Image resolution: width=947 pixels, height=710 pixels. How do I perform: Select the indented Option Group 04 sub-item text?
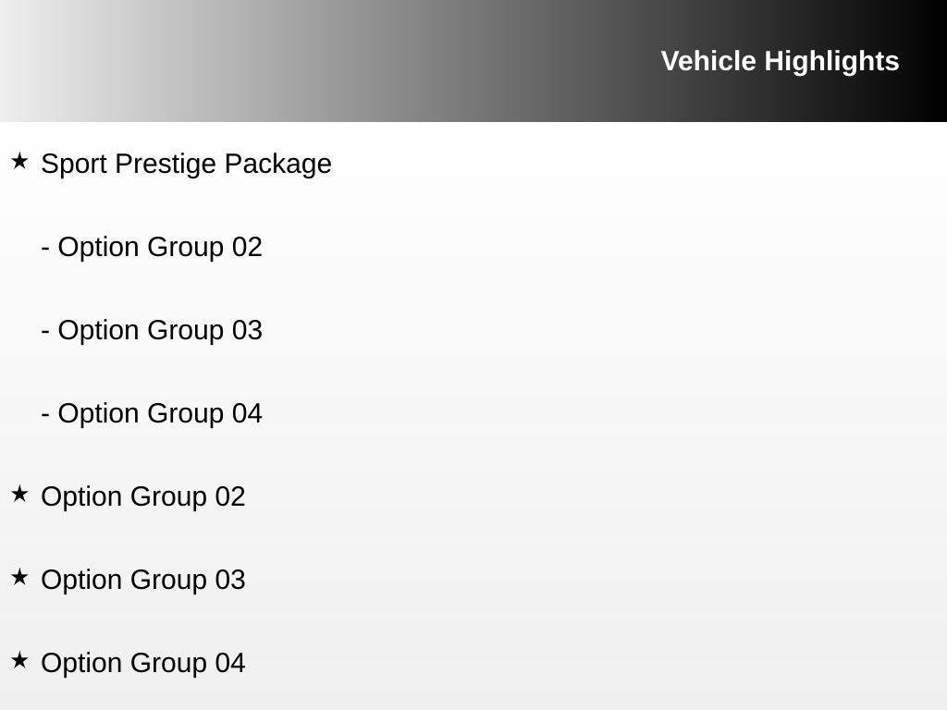pos(160,413)
